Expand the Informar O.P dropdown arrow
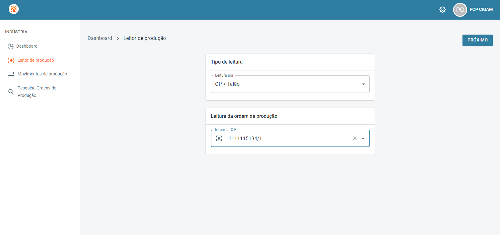The width and height of the screenshot is (500, 235). [363, 138]
